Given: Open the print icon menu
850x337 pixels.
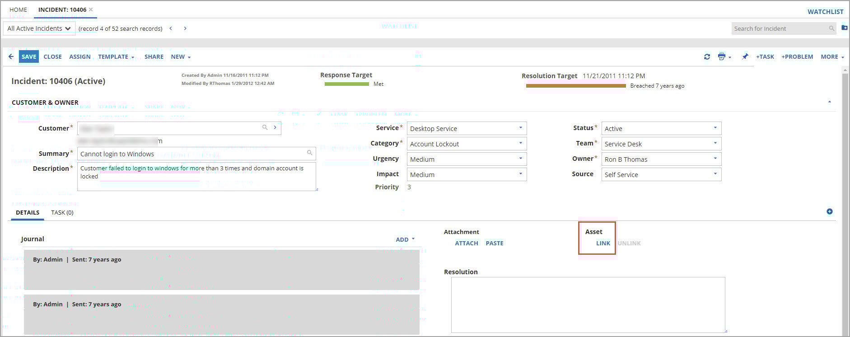Looking at the screenshot, I should click(724, 56).
